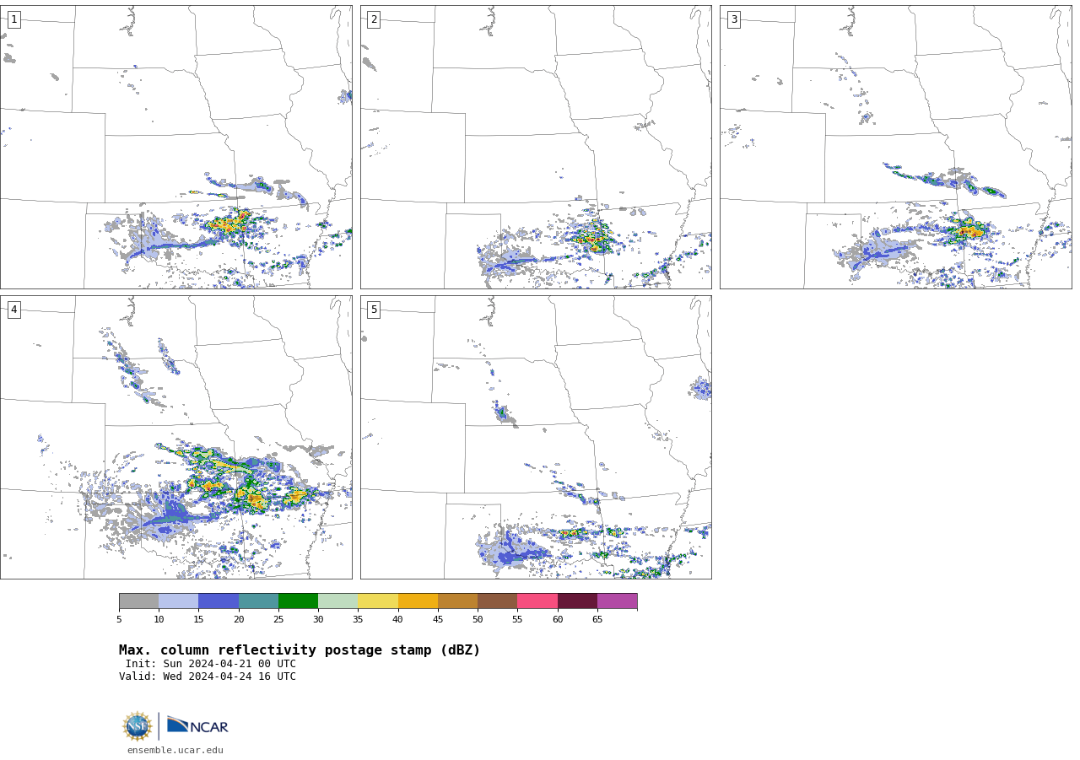Click the panel number 4 label
Image resolution: width=1080 pixels, height=760 pixels.
point(13,310)
